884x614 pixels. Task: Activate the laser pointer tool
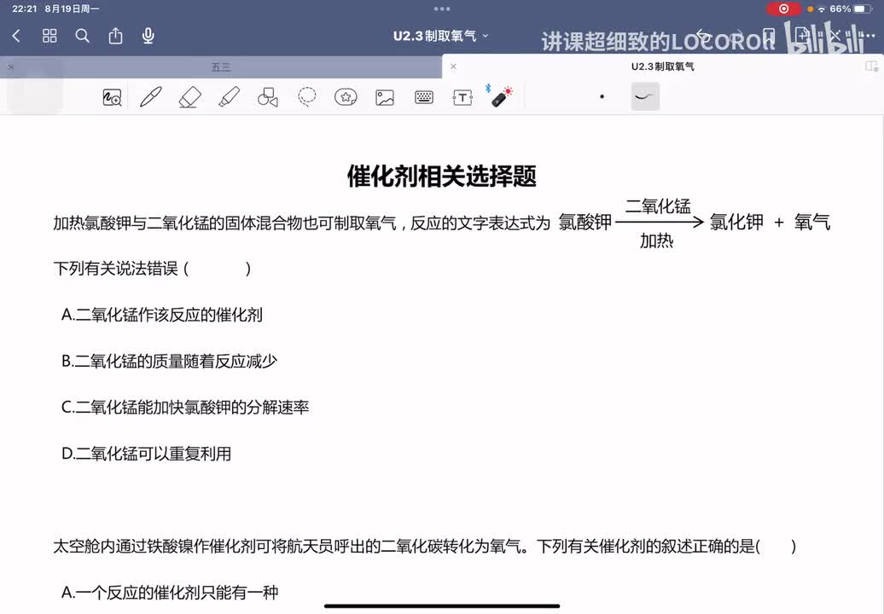pos(501,96)
